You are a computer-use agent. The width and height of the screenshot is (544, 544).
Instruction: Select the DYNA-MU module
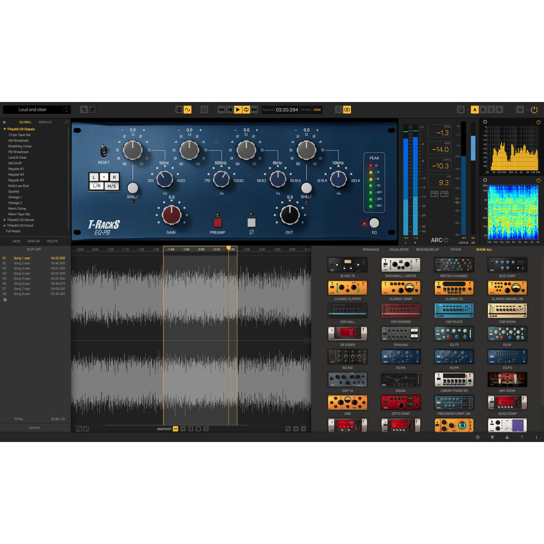(x=401, y=334)
